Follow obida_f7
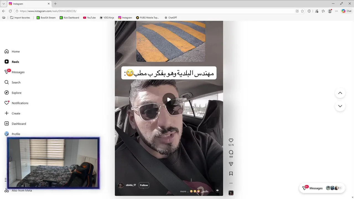The height and width of the screenshot is (199, 354). 144,185
